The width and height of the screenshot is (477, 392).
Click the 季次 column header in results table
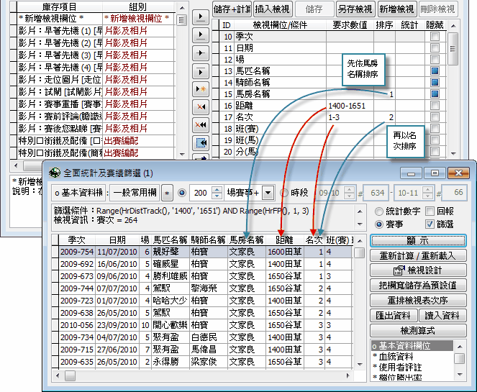77,240
